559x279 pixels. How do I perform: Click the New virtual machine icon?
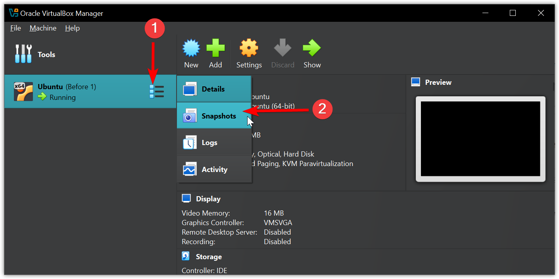point(191,48)
